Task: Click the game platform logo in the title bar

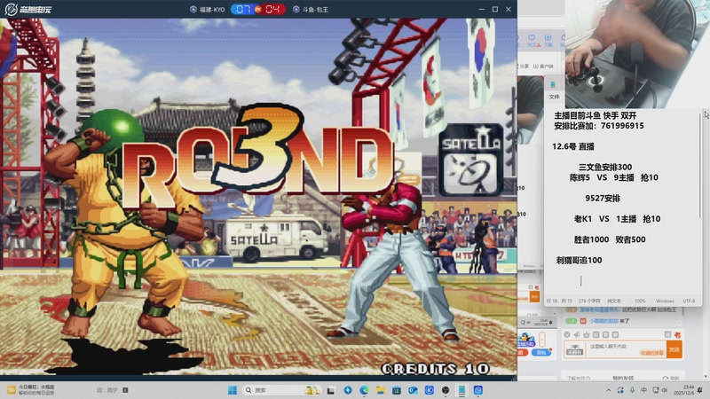Action: tap(28, 9)
